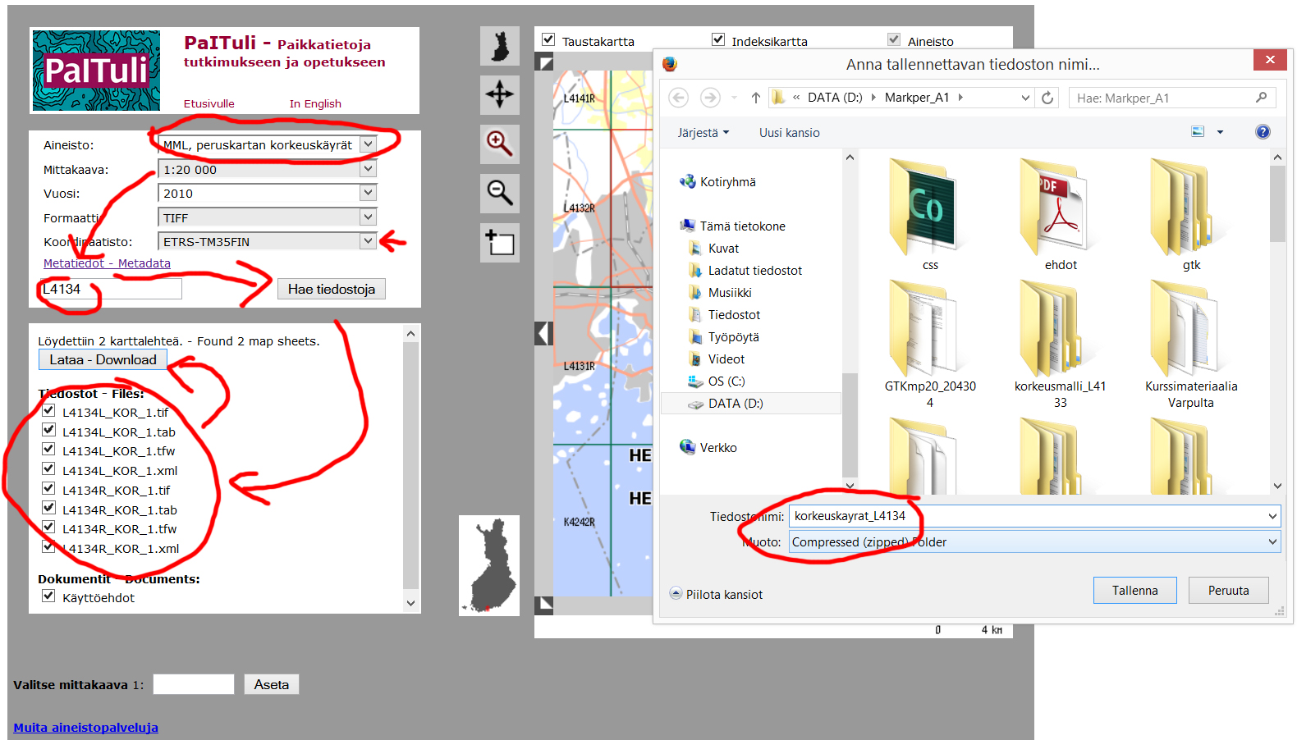This screenshot has width=1297, height=740.
Task: Click the Lataa - Download button
Action: pos(103,359)
